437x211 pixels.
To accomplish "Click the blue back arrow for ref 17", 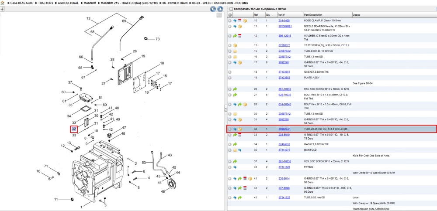I will pyautogui.click(x=235, y=62).
